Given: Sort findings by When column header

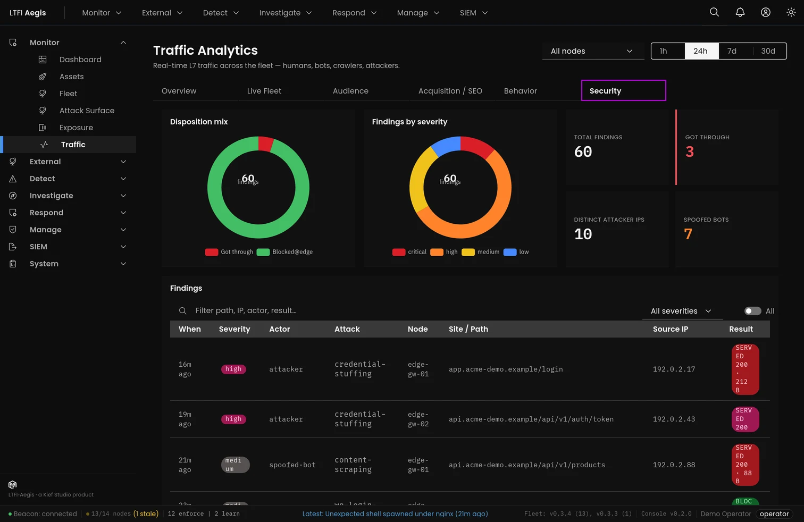Looking at the screenshot, I should coord(190,329).
